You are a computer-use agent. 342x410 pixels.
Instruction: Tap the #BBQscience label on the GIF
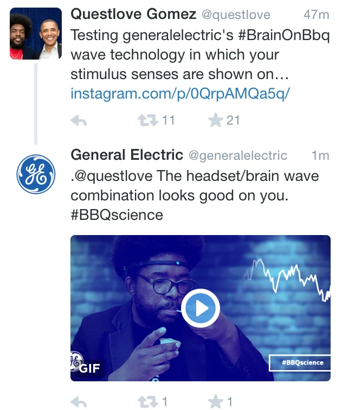[299, 363]
